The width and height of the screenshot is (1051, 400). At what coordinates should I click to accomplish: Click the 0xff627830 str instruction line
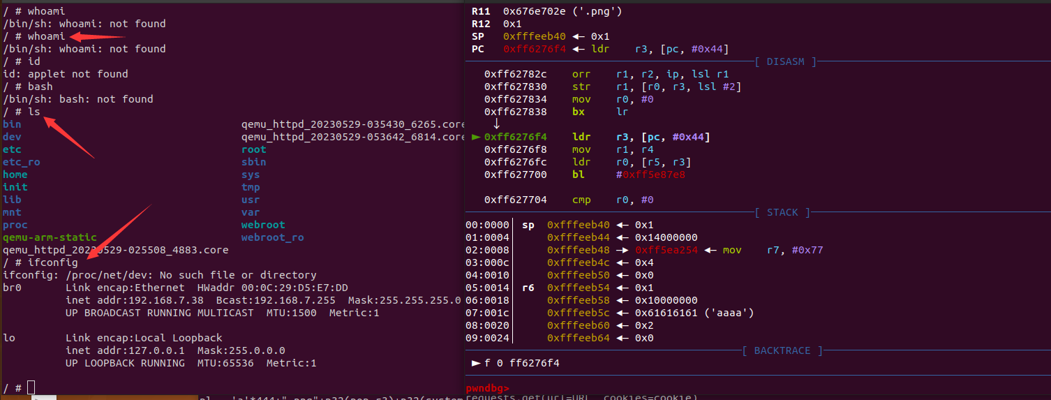click(613, 87)
